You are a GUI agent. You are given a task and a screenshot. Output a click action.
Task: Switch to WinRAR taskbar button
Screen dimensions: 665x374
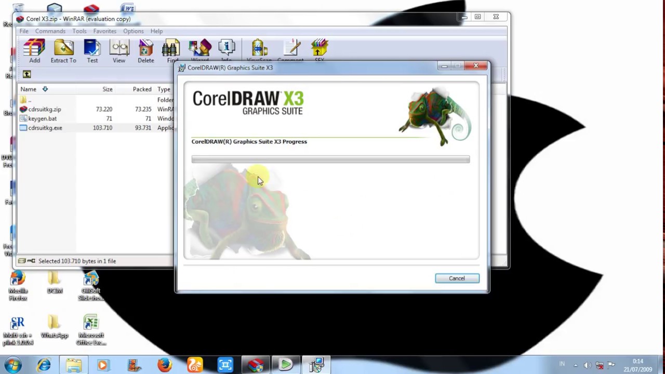(x=255, y=365)
